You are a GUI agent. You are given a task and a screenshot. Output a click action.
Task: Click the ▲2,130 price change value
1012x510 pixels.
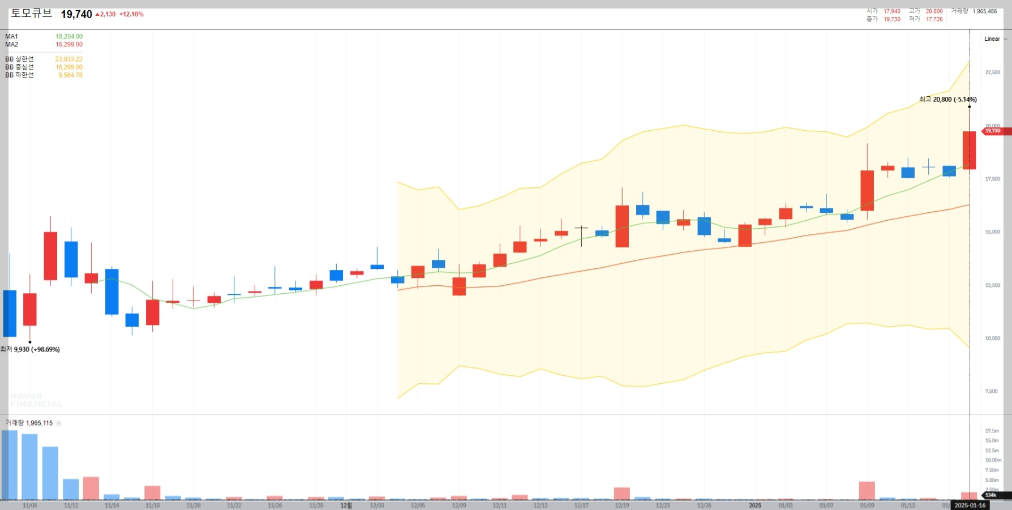coord(106,14)
